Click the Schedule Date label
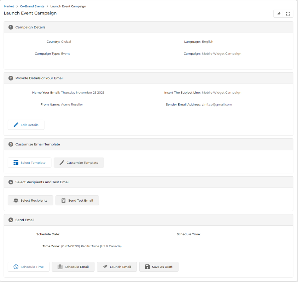Viewport: 298px width, 282px height. tap(48, 234)
